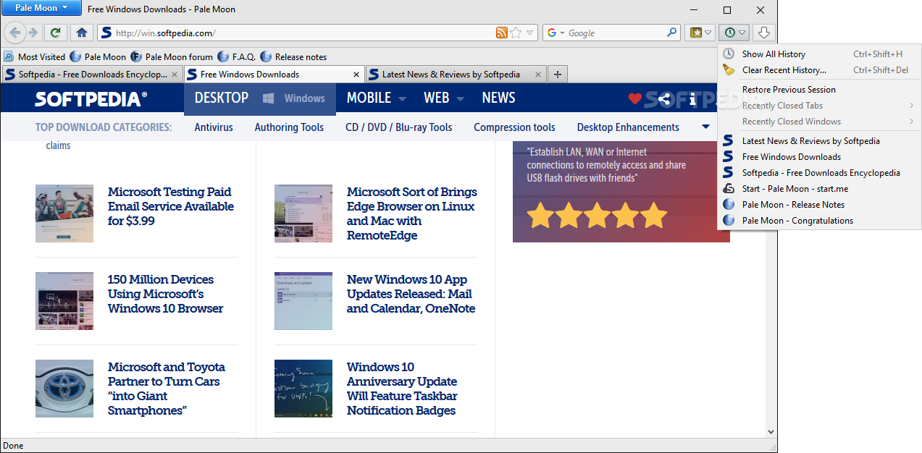Open Softpedia Free Downloads Encyclopedia history entry
This screenshot has height=453, width=922.
[819, 173]
